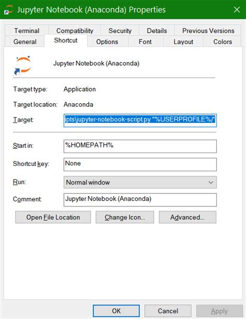
Task: Click the Target location label
Action: click(35, 104)
